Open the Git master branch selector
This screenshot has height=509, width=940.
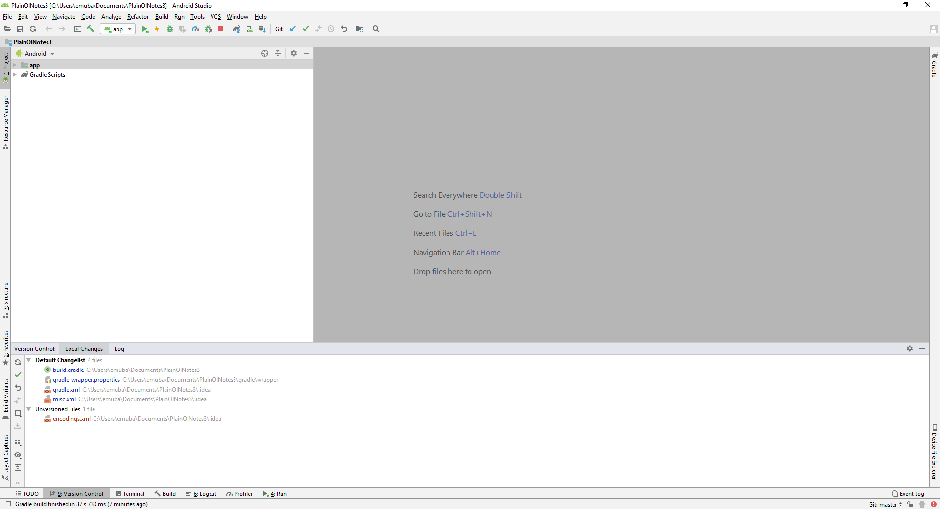click(x=885, y=505)
